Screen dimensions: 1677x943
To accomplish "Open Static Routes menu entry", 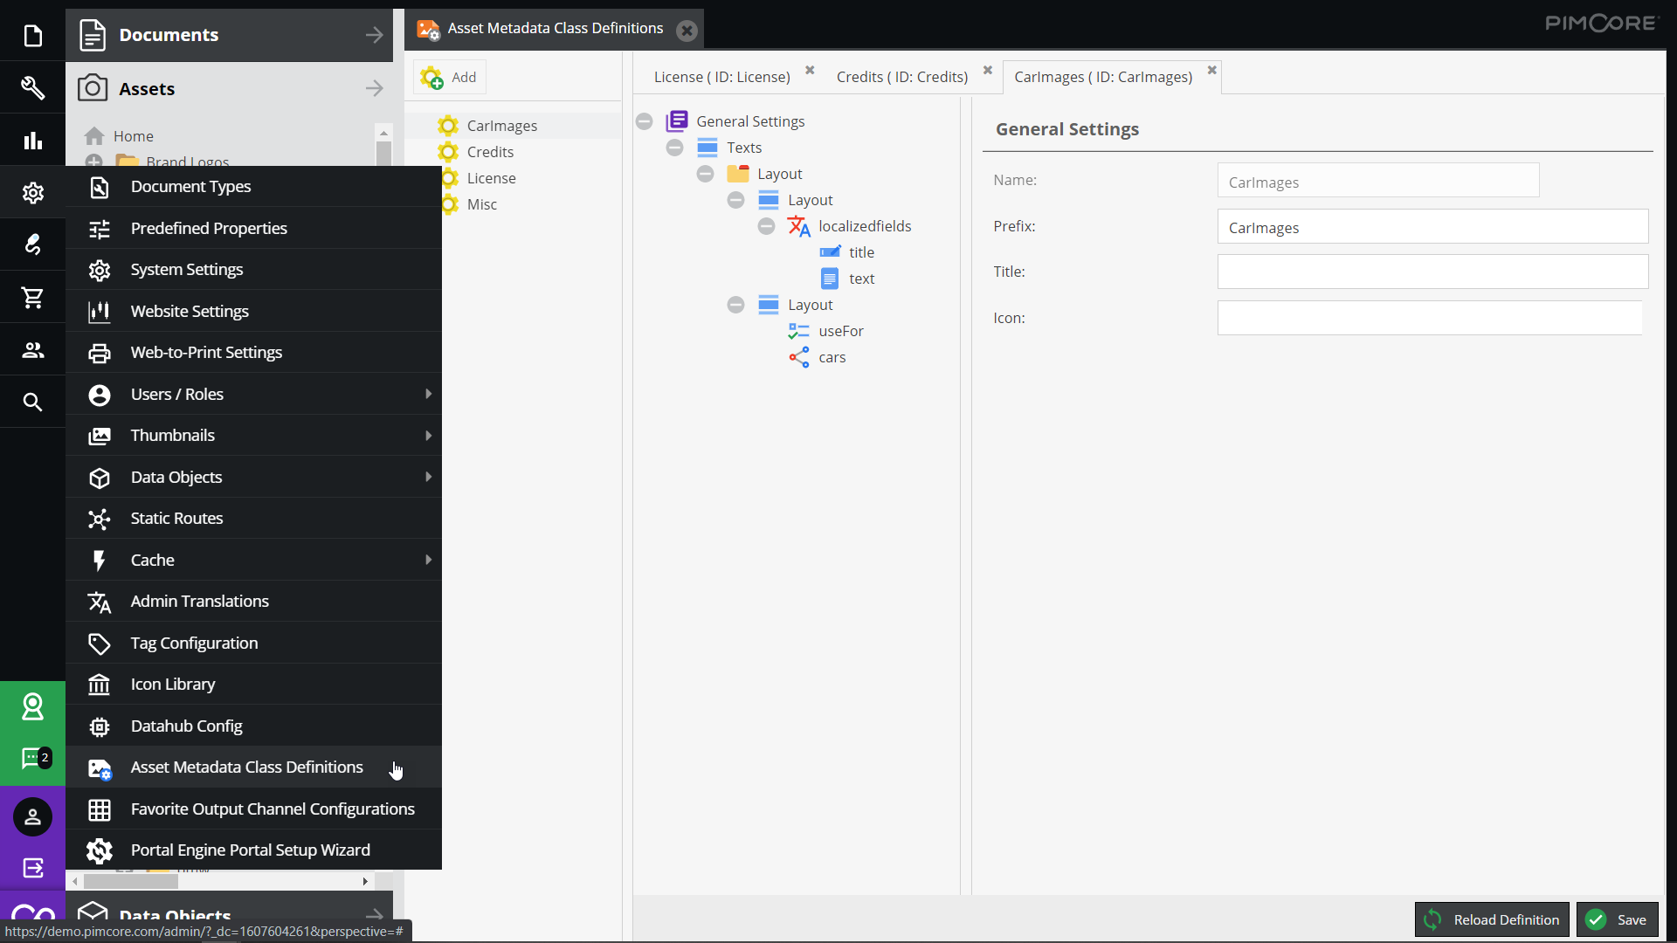I will (176, 519).
